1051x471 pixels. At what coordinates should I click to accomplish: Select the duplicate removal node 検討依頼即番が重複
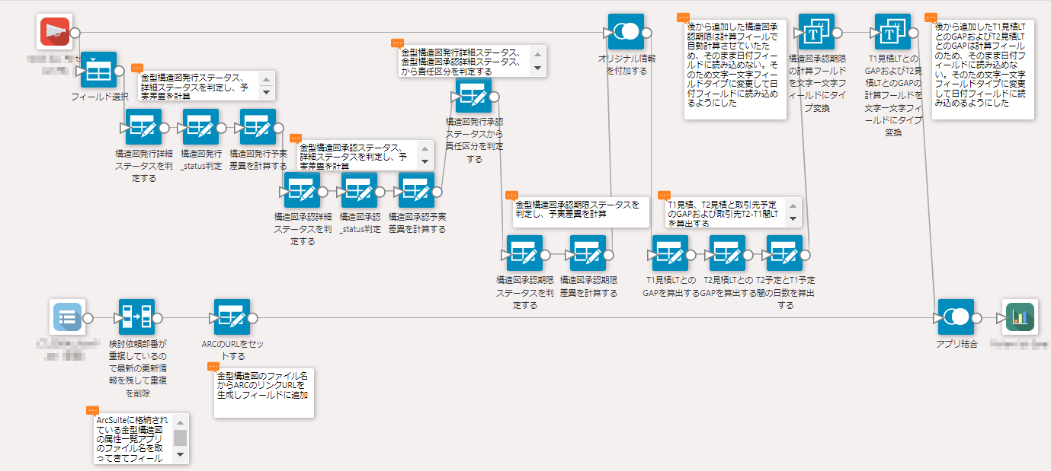(137, 318)
